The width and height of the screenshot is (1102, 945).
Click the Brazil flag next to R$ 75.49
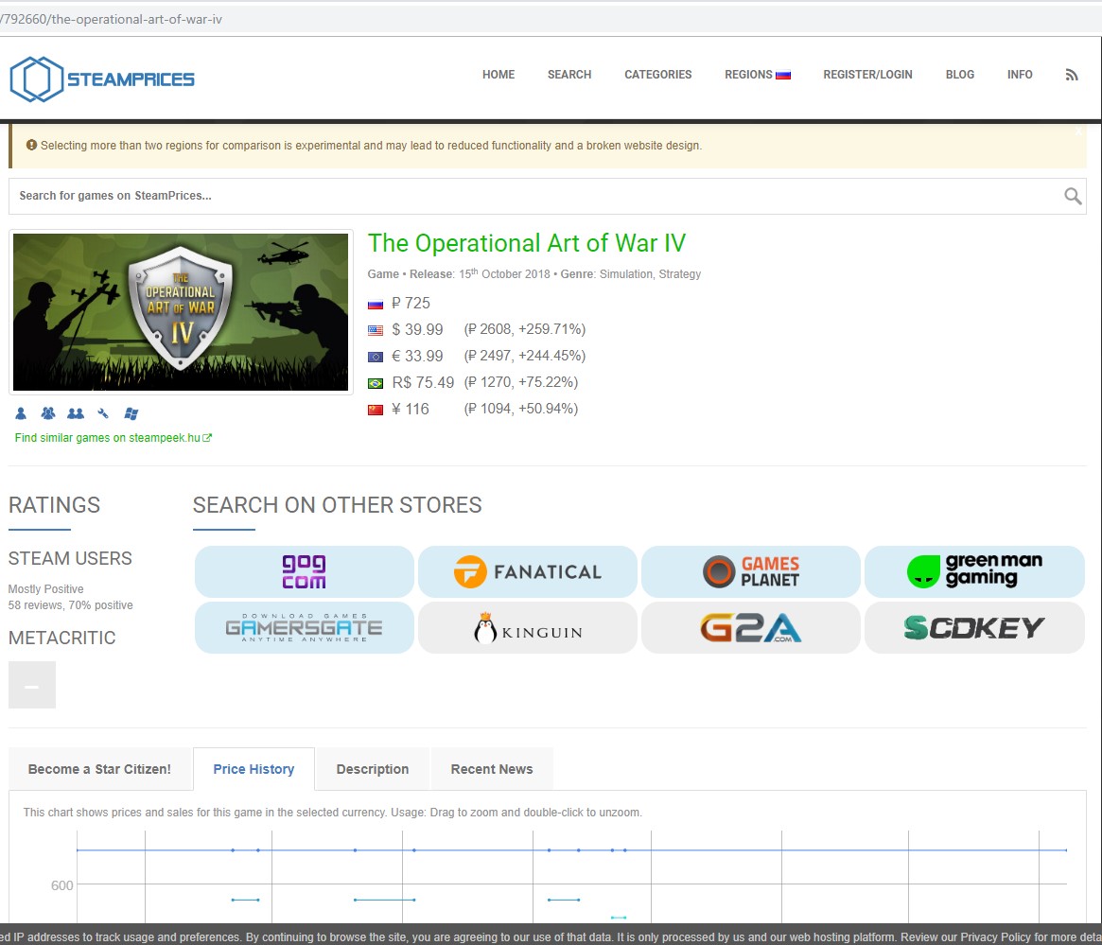coord(376,384)
